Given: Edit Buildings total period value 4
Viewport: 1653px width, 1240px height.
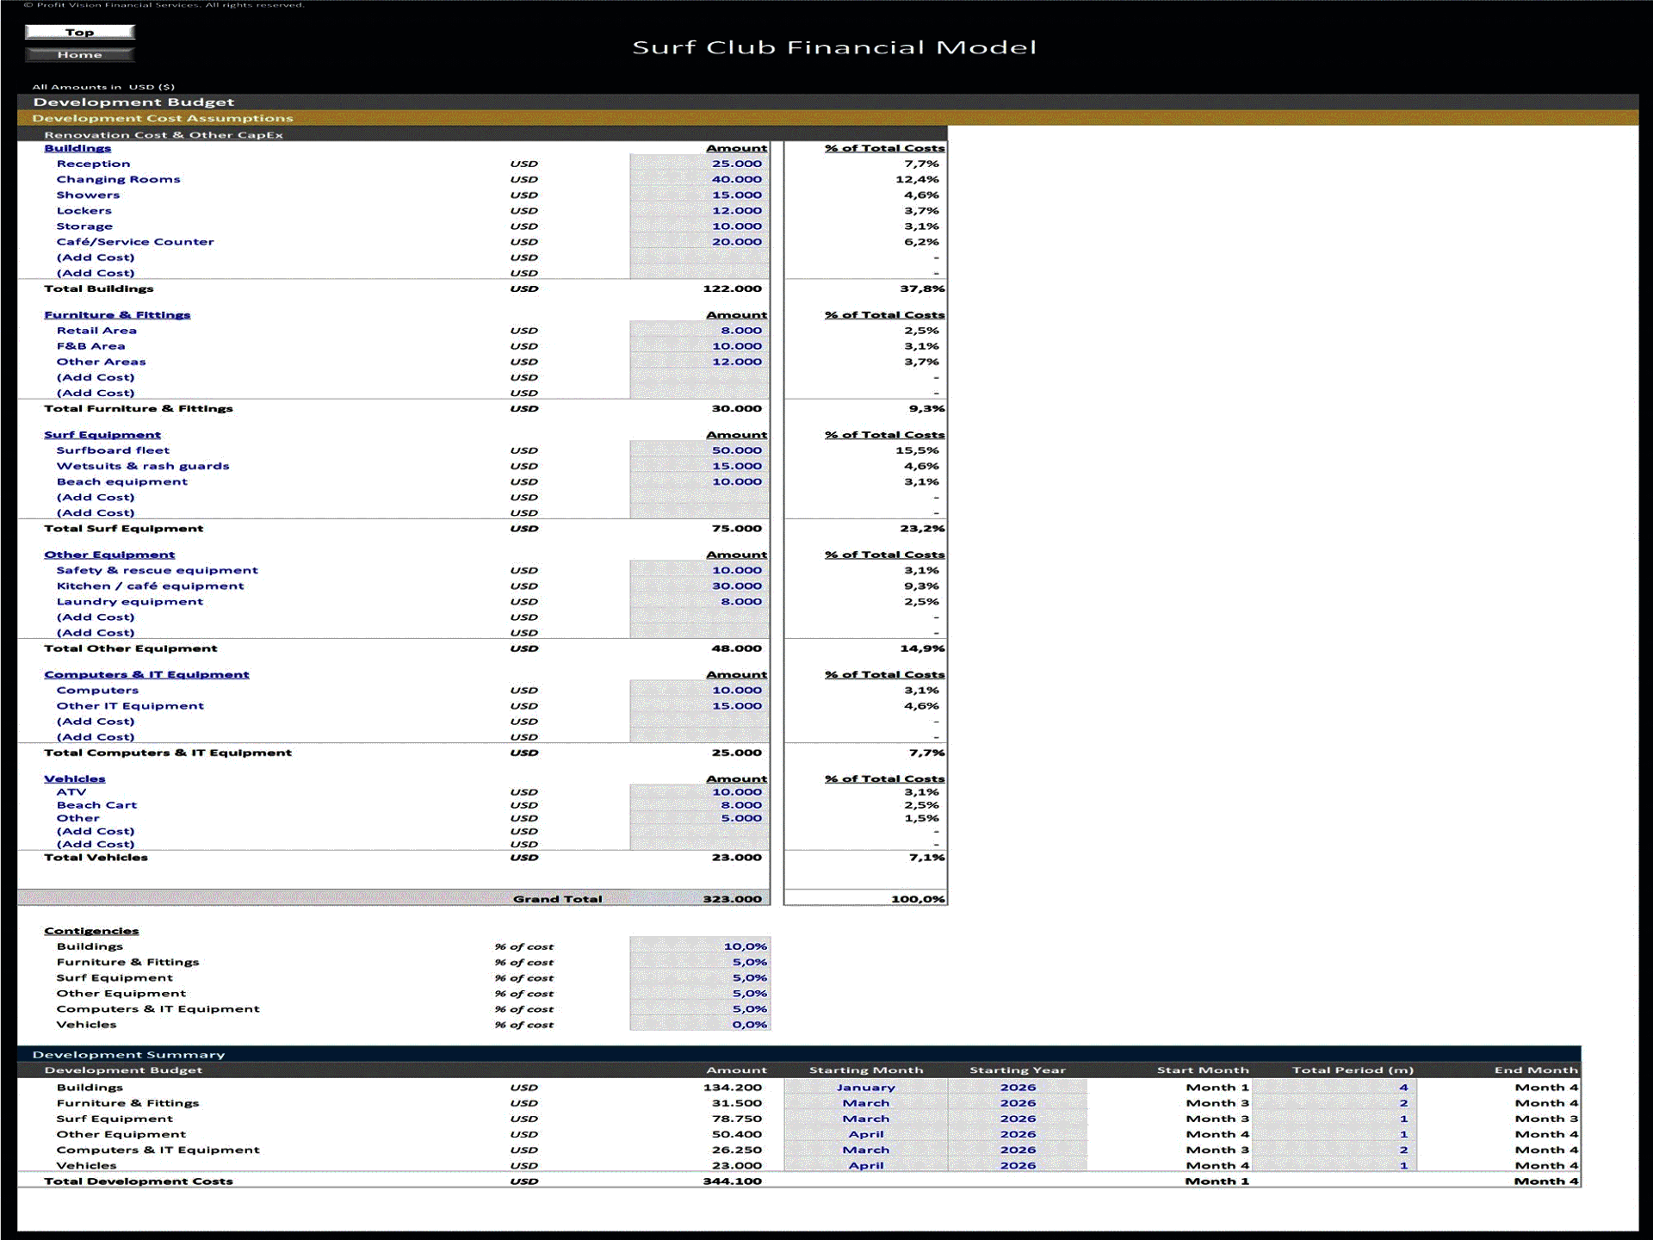Looking at the screenshot, I should pyautogui.click(x=1334, y=1087).
